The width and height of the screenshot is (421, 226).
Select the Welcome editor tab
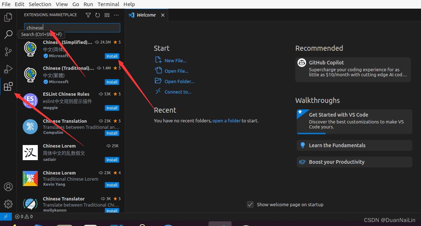coord(146,15)
